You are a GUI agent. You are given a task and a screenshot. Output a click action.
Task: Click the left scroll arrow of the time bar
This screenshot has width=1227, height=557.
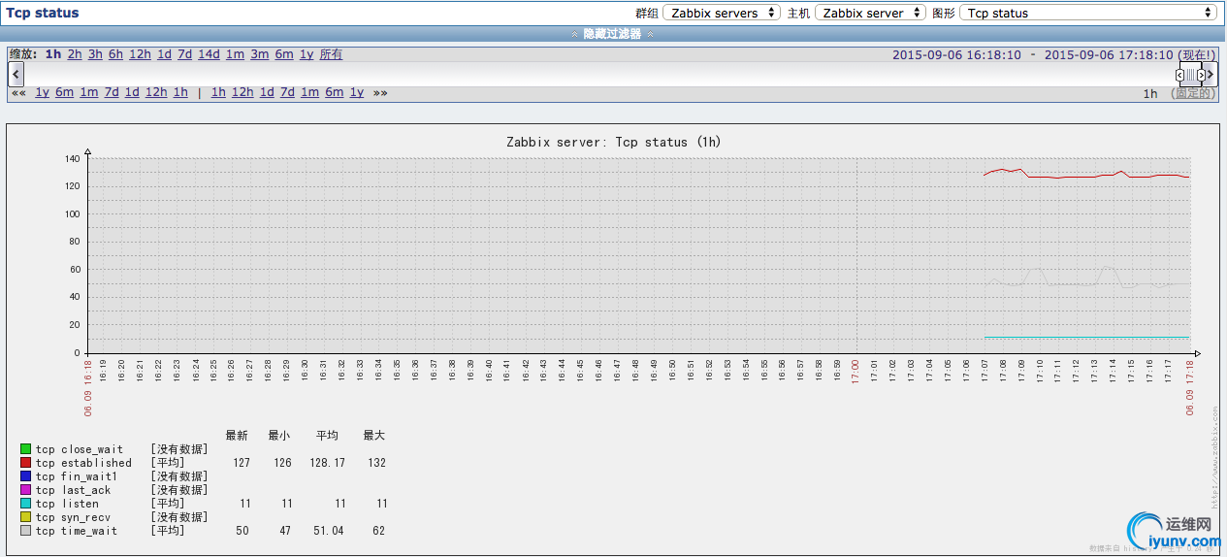point(16,74)
